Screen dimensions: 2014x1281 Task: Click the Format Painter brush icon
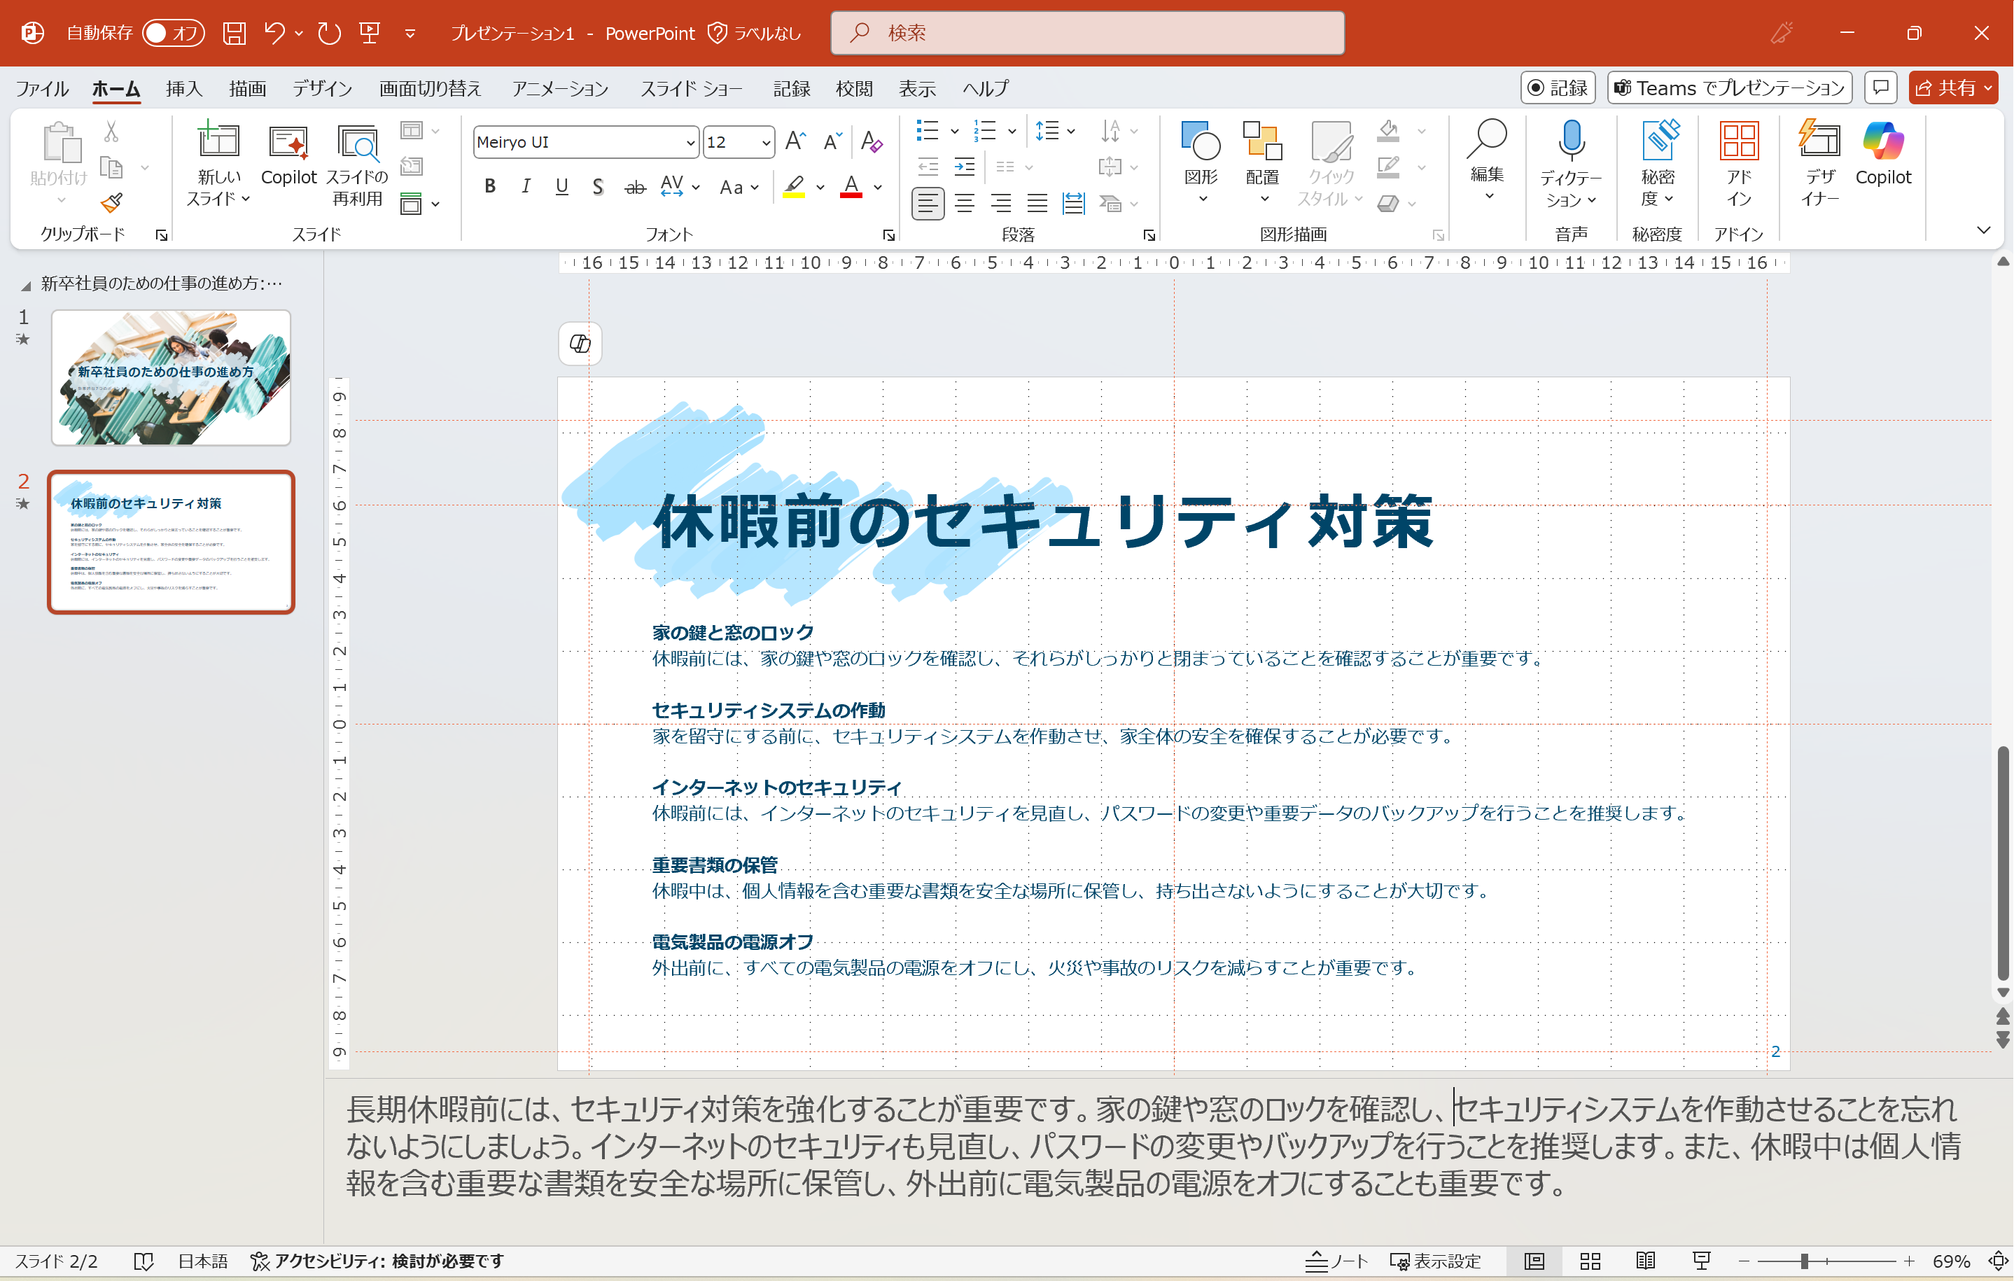[111, 202]
